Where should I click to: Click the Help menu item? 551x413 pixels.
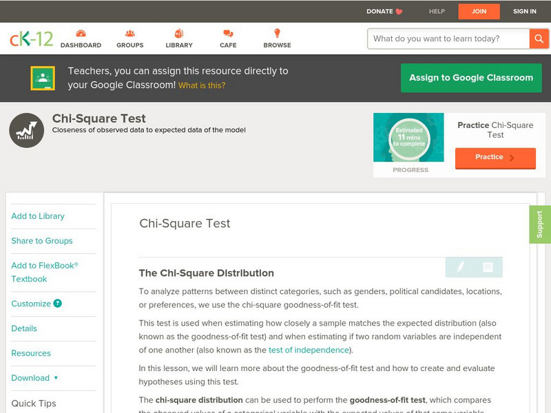437,11
